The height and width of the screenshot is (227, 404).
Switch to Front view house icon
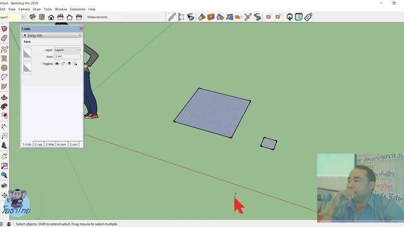pyautogui.click(x=51, y=17)
